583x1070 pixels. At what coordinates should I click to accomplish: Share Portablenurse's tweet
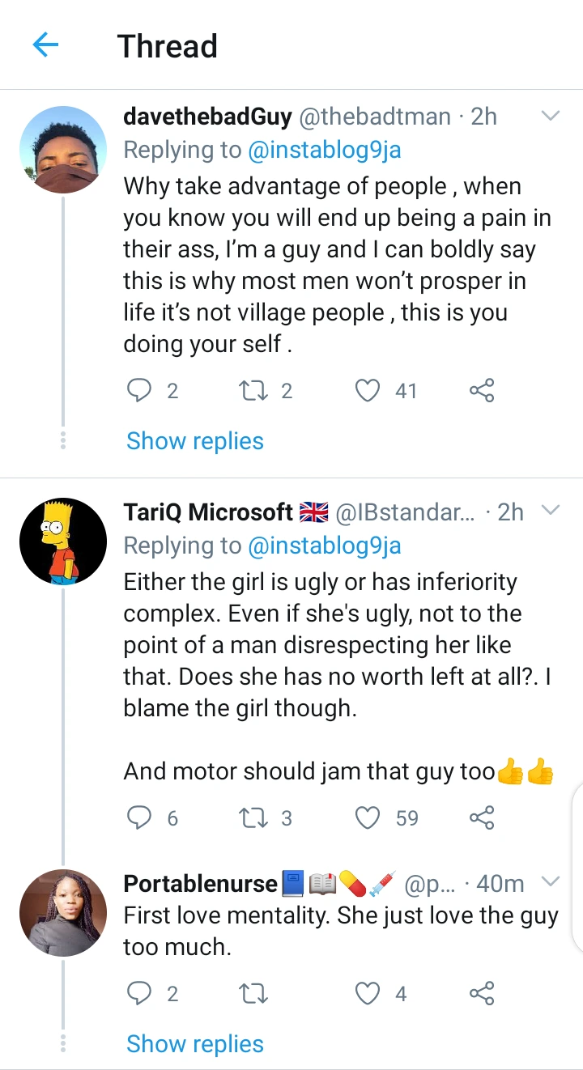pos(482,993)
